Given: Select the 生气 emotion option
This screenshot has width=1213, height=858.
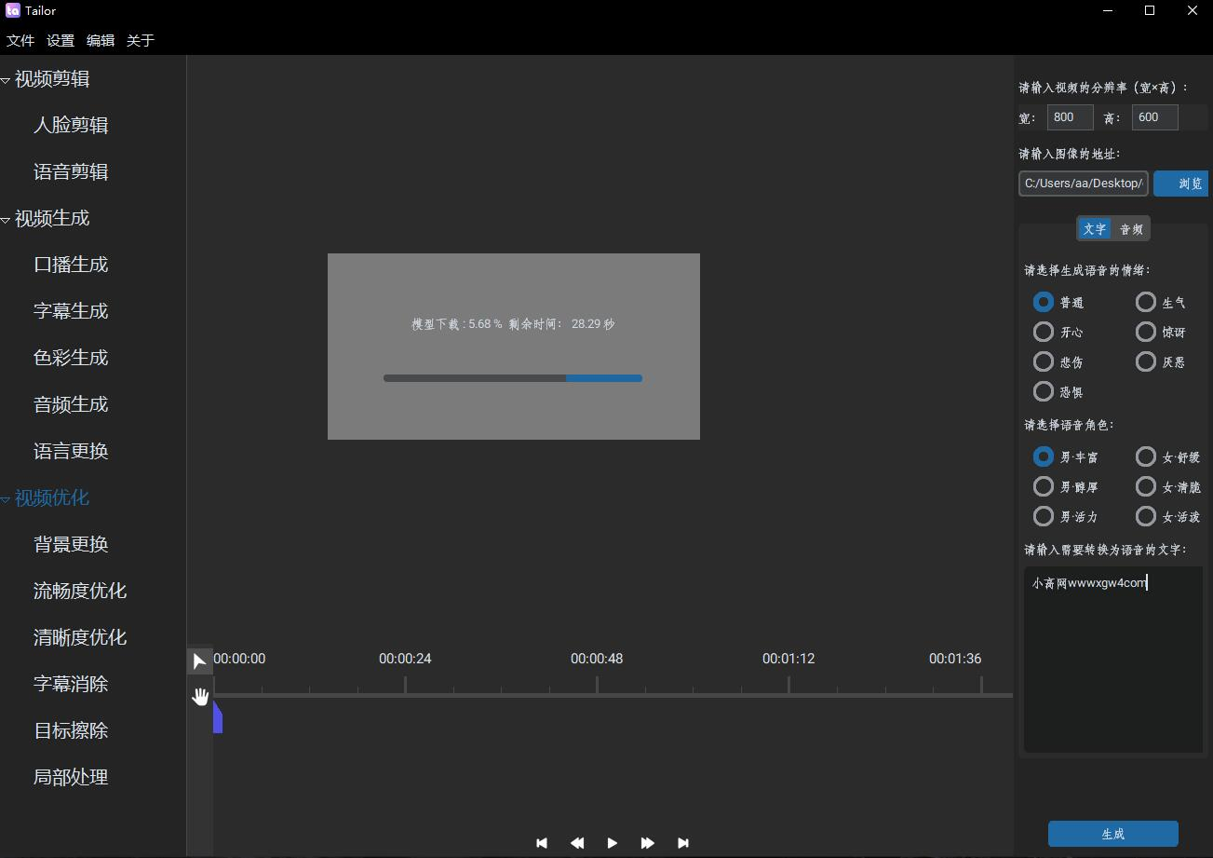Looking at the screenshot, I should tap(1146, 302).
